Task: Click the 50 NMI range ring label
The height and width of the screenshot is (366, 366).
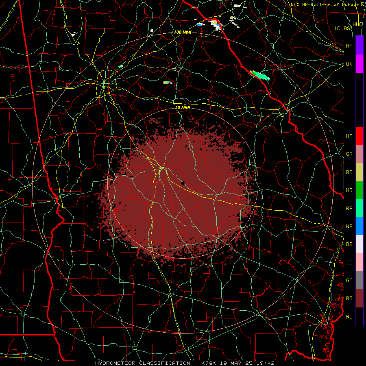Action: pos(183,108)
